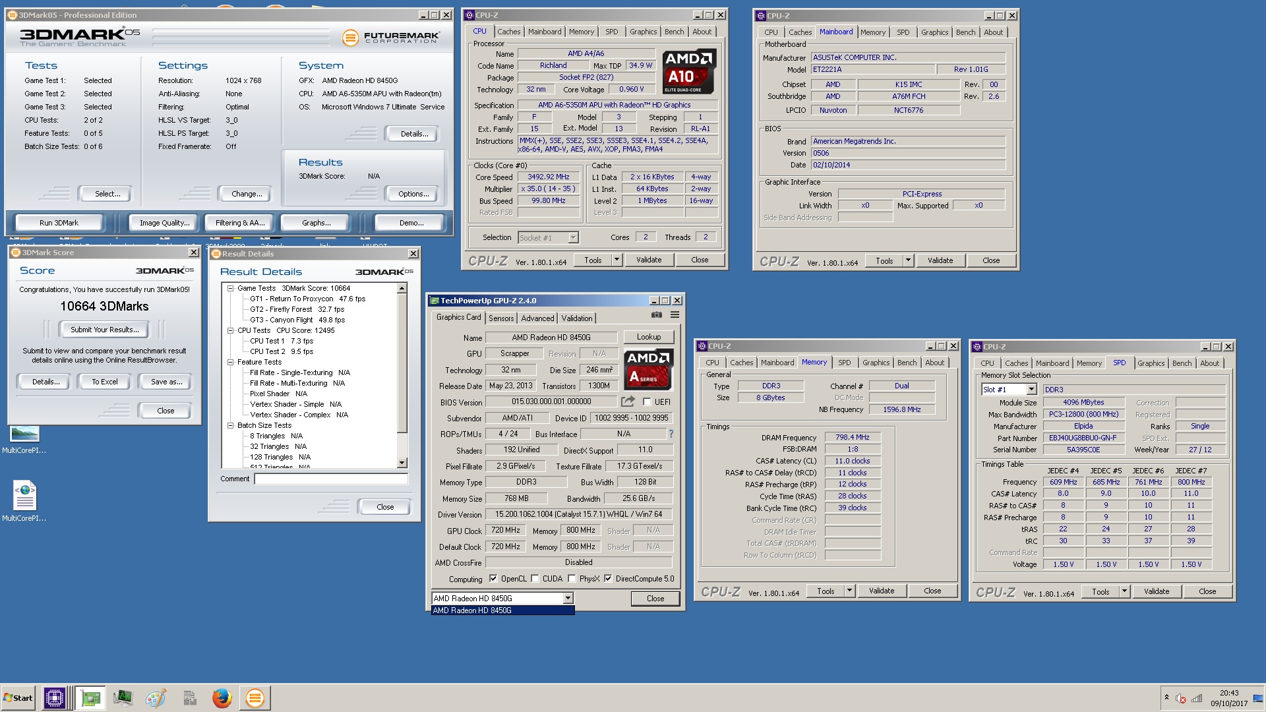Viewport: 1266px width, 712px height.
Task: Click the Run 3DMark button
Action: (x=59, y=223)
